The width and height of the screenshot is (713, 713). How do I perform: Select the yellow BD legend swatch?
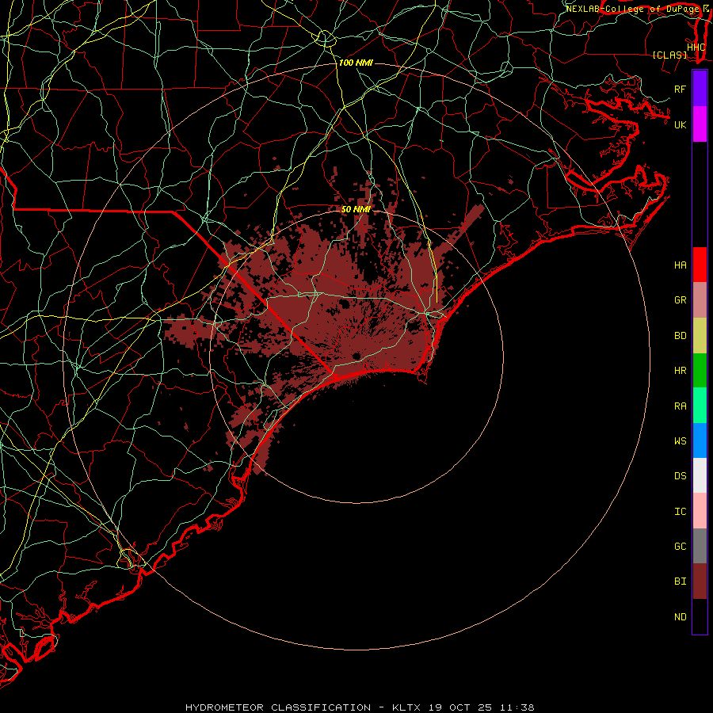pos(700,336)
